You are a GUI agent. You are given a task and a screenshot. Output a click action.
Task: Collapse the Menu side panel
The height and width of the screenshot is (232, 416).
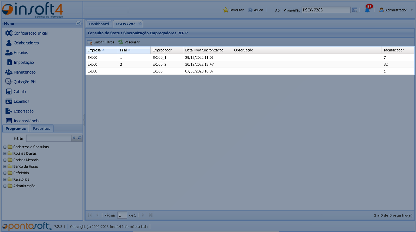78,23
